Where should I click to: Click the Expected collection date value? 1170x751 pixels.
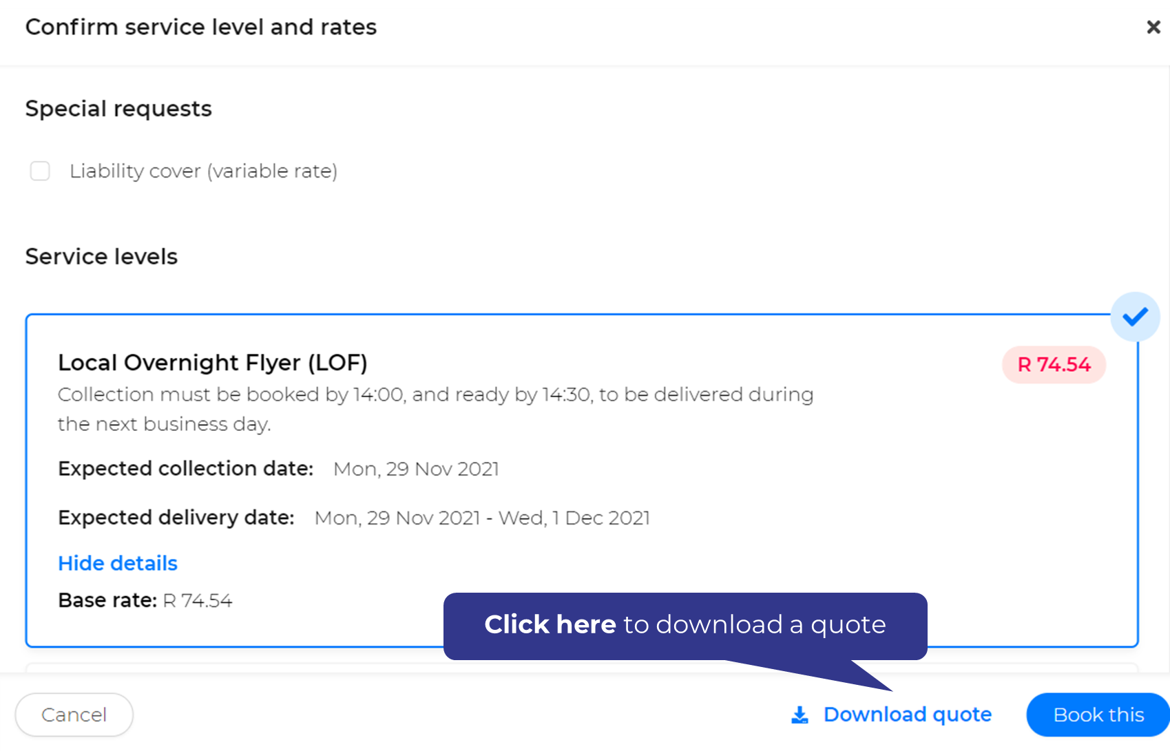pyautogui.click(x=416, y=469)
